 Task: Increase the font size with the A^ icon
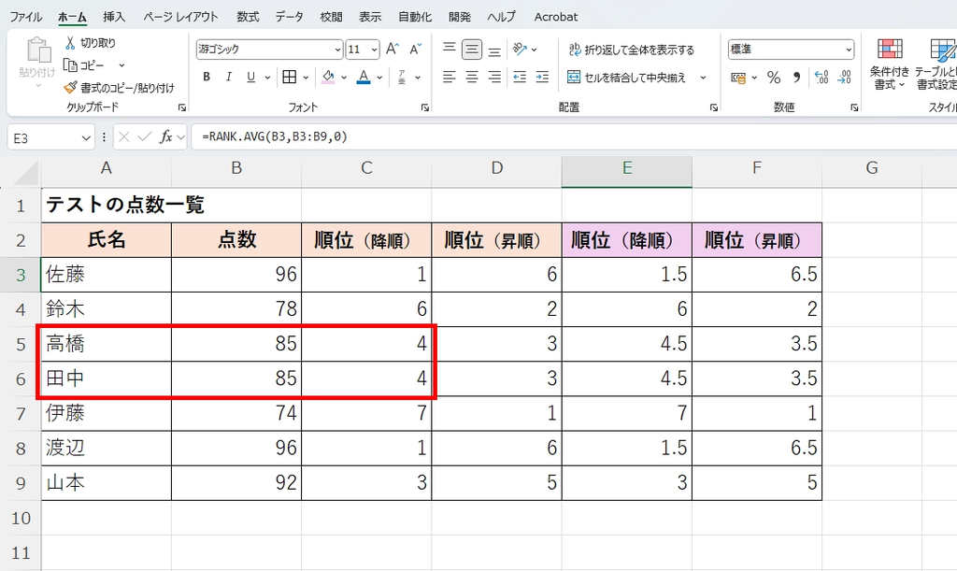[391, 50]
